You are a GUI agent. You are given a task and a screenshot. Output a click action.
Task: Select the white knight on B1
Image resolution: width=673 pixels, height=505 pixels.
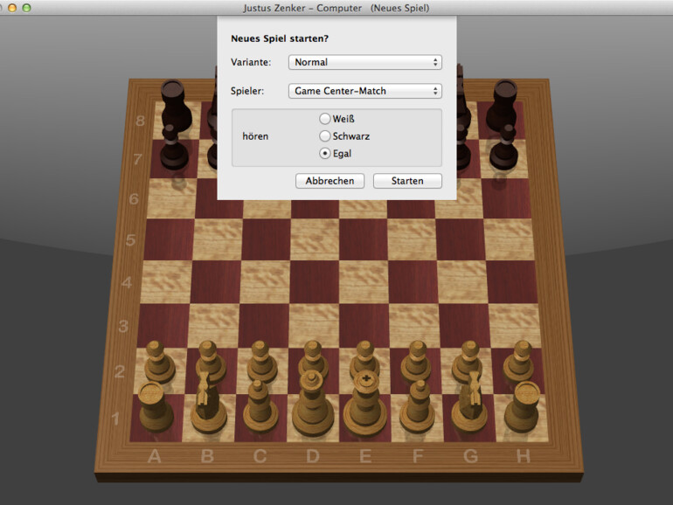(208, 403)
